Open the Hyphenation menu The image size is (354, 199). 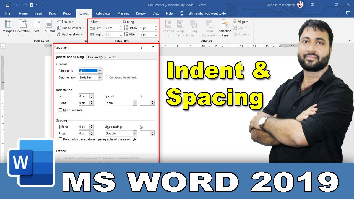tap(69, 34)
